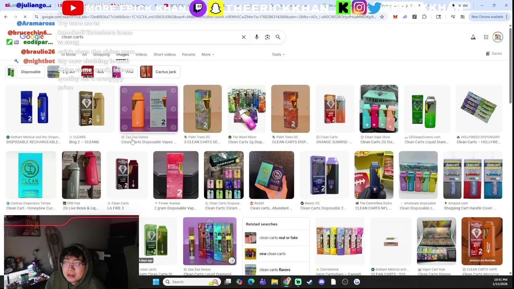Image resolution: width=514 pixels, height=289 pixels.
Task: Click the clean carts search field
Action: tap(149, 37)
